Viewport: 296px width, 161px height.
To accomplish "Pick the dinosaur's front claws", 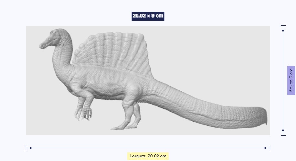I will (x=83, y=114).
